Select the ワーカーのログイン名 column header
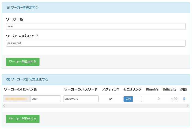The width and height of the screenshot is (192, 129). 20,89
